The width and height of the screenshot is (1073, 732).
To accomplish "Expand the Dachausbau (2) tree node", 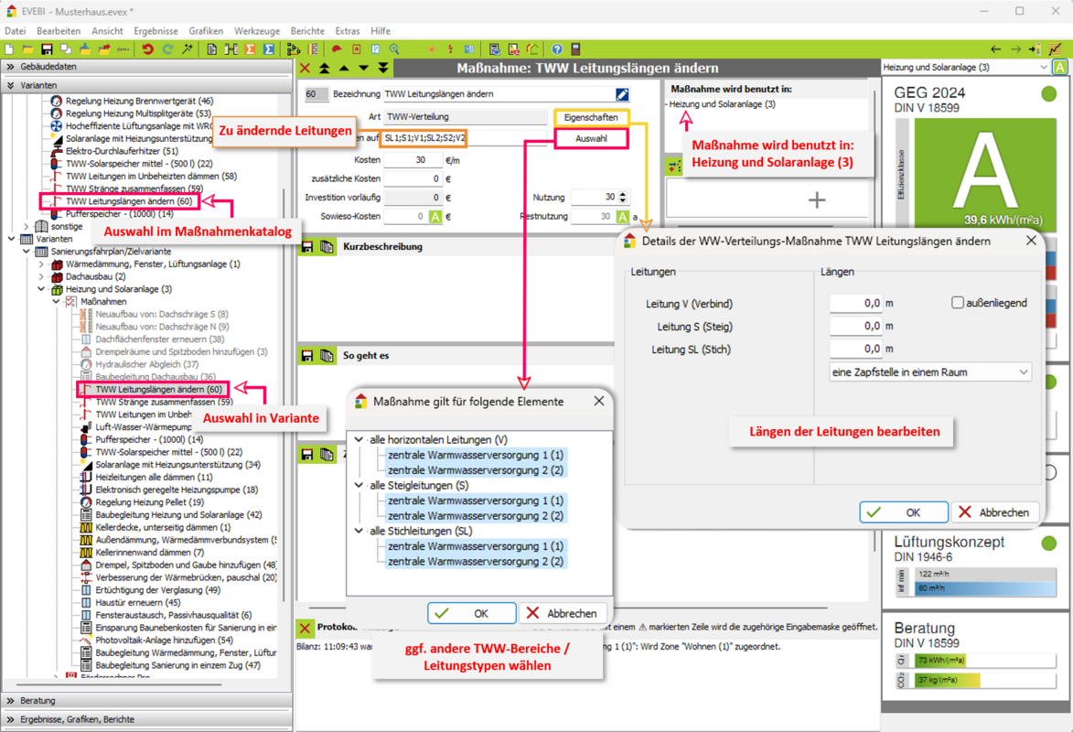I will (x=41, y=276).
